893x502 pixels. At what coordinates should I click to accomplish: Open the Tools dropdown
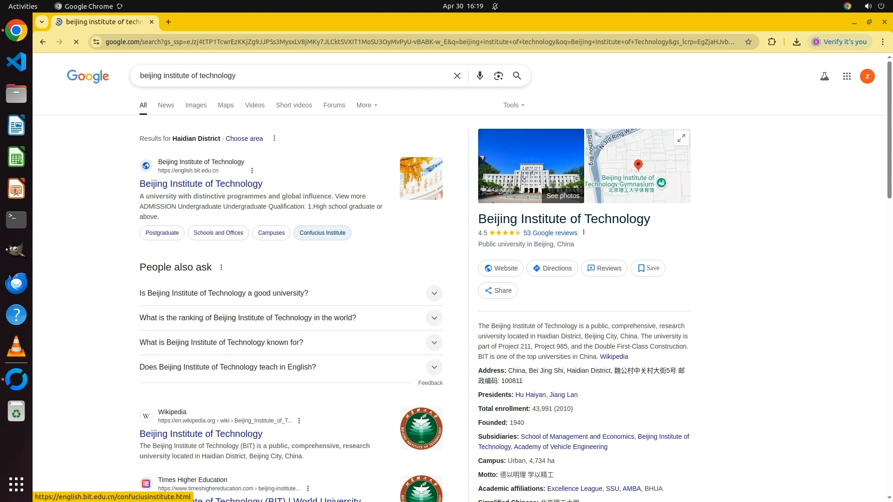coord(513,105)
